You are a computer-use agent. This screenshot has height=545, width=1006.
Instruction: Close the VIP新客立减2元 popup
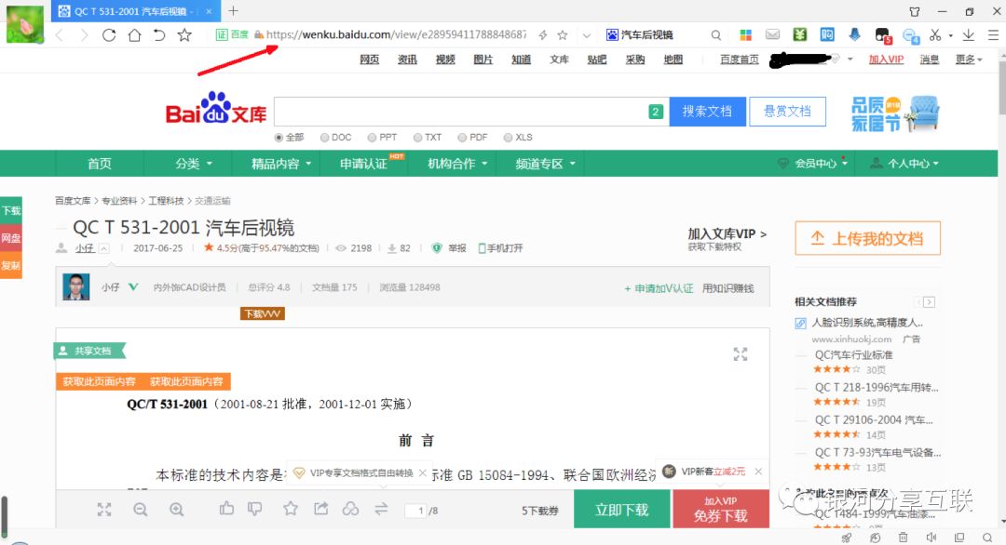(758, 472)
